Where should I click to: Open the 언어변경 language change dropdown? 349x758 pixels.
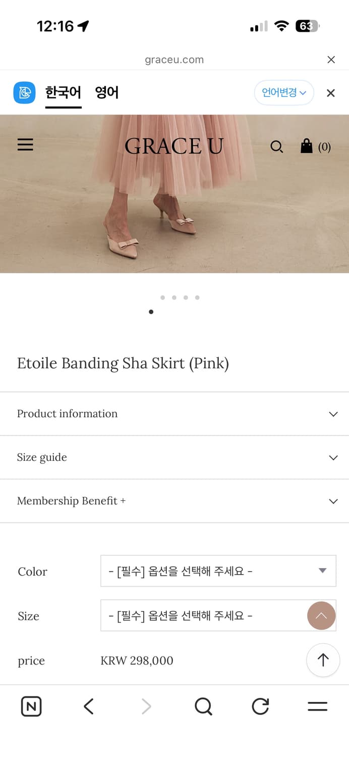pos(284,92)
